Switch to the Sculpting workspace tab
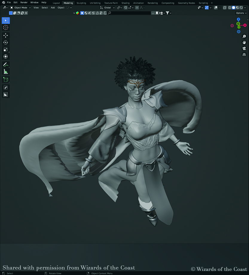 coord(81,3)
